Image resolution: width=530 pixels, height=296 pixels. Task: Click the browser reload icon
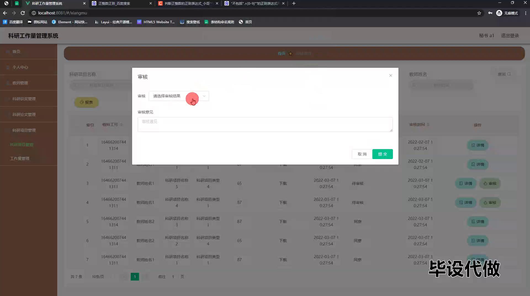click(23, 13)
